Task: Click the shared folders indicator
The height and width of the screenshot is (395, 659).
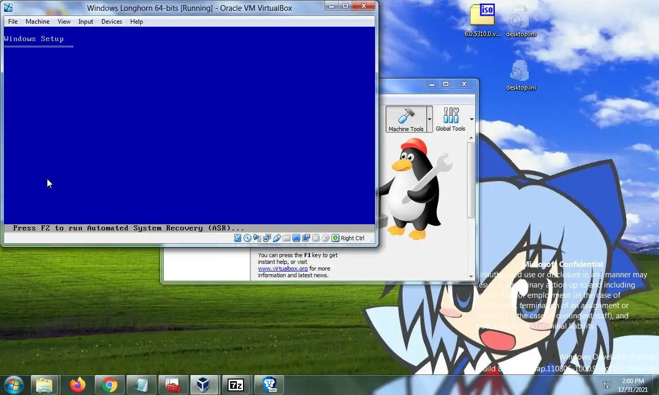Action: coord(286,238)
